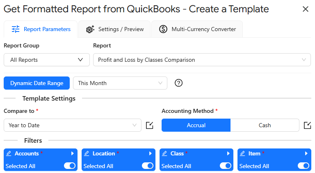Click the gear icon on Settings / Preview tab

point(90,29)
